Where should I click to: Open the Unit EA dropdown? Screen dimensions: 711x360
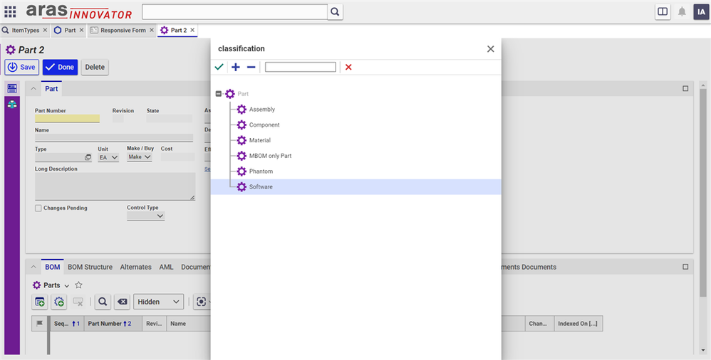[x=108, y=157]
